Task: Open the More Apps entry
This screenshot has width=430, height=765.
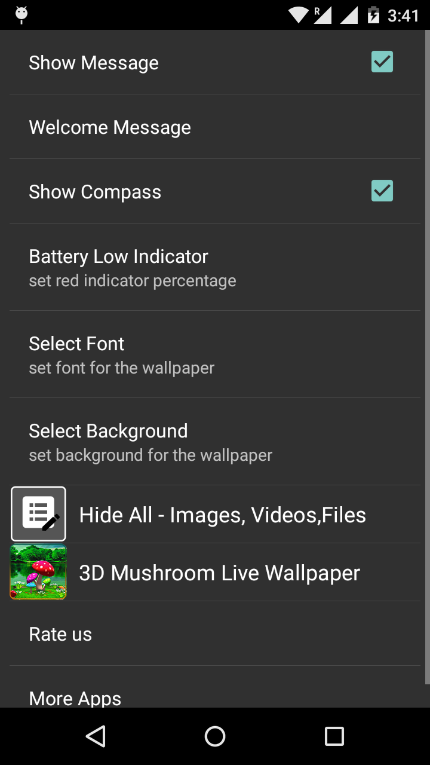Action: (x=75, y=697)
